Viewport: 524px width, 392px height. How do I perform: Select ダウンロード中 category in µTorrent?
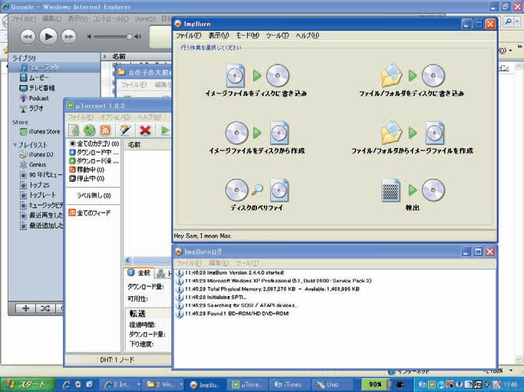pyautogui.click(x=94, y=153)
